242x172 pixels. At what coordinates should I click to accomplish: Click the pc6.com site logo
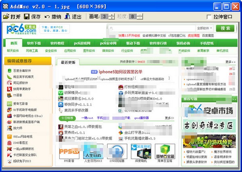[x=21, y=29]
